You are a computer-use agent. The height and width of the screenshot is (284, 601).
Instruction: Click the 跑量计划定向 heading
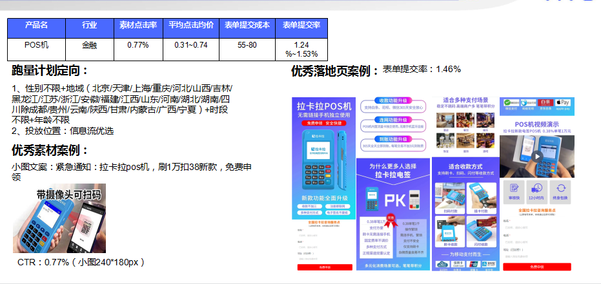point(50,71)
